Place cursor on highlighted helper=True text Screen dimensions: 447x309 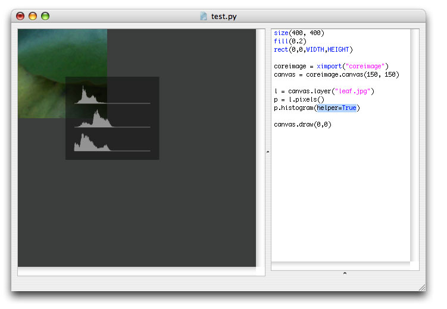point(337,108)
